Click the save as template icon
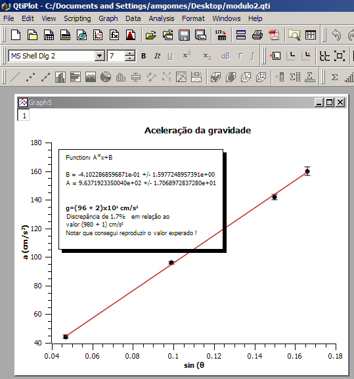Viewport: 354px width, 379px height. pyautogui.click(x=200, y=35)
